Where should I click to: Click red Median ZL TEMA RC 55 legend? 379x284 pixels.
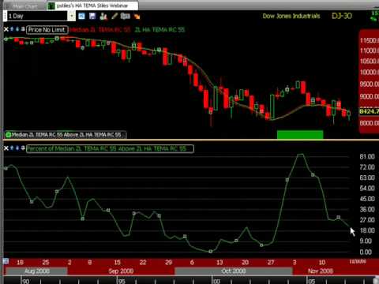[100, 30]
